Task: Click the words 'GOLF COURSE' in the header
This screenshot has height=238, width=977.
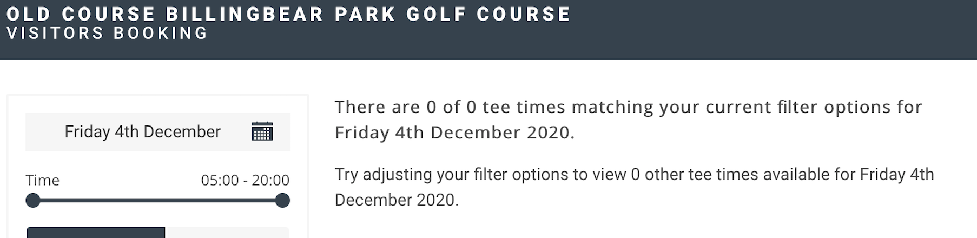Action: click(488, 14)
